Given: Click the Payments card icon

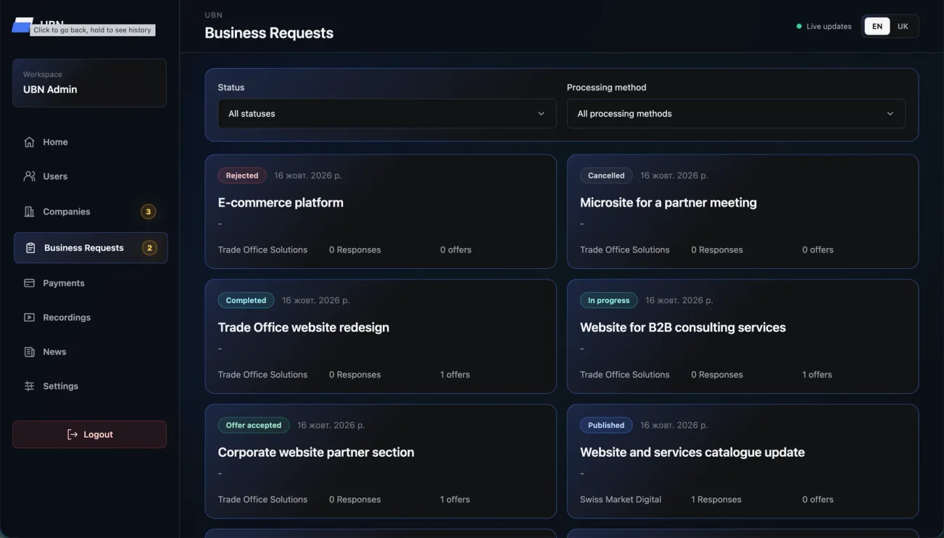Looking at the screenshot, I should 29,283.
